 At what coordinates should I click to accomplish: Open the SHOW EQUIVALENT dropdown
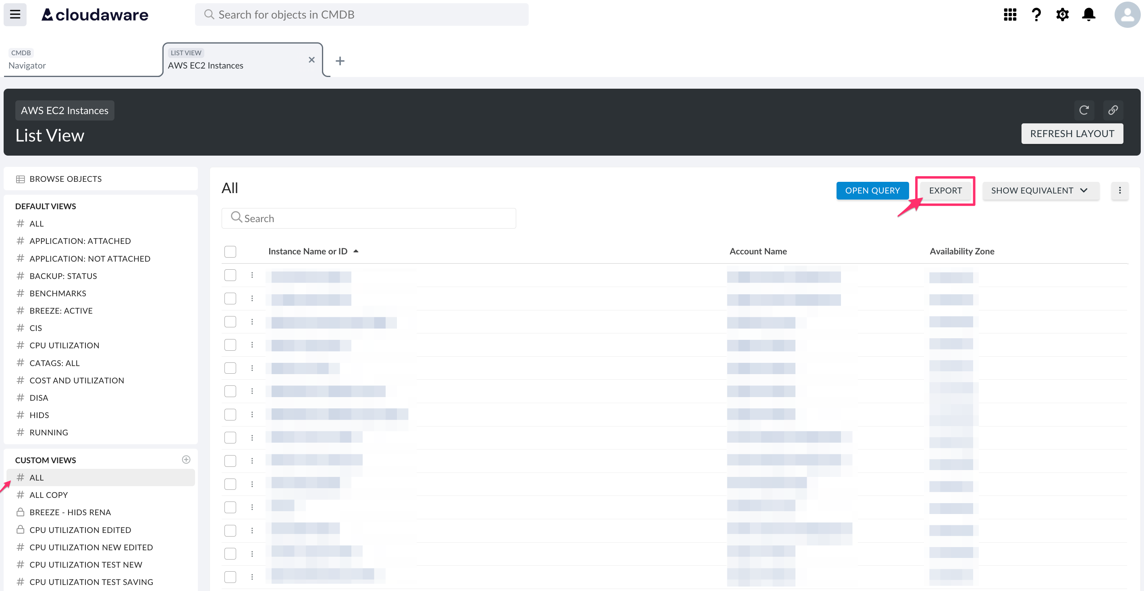click(x=1040, y=190)
